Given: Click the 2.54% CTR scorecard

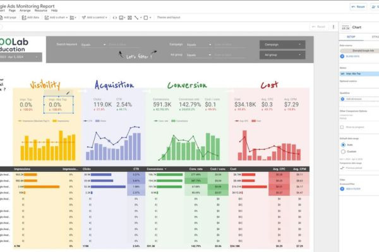Looking at the screenshot, I should [124, 105].
